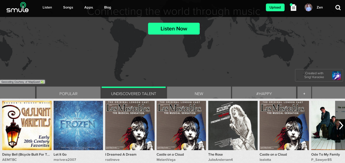Open the Songs menu item
Screen dimensions: 345x163
tap(68, 7)
